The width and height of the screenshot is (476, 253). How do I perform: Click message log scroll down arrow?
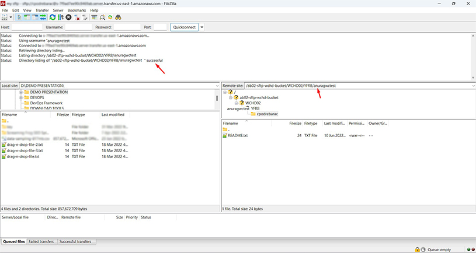473,78
